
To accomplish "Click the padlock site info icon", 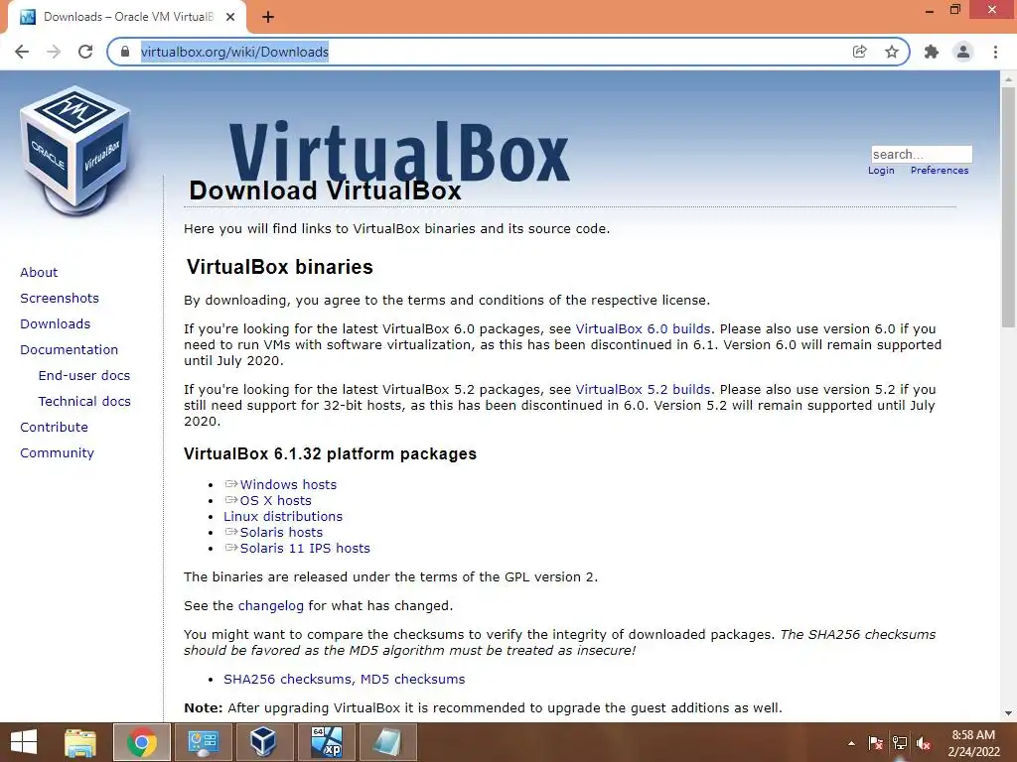I will 125,52.
